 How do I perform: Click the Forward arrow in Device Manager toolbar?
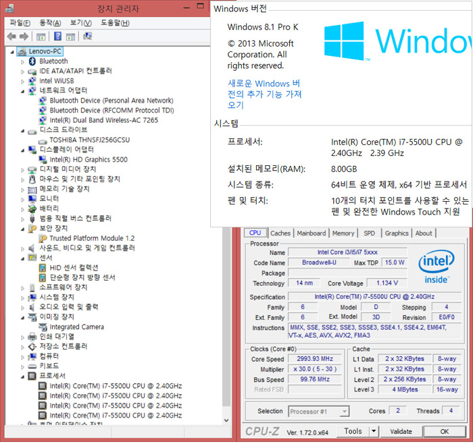[24, 36]
